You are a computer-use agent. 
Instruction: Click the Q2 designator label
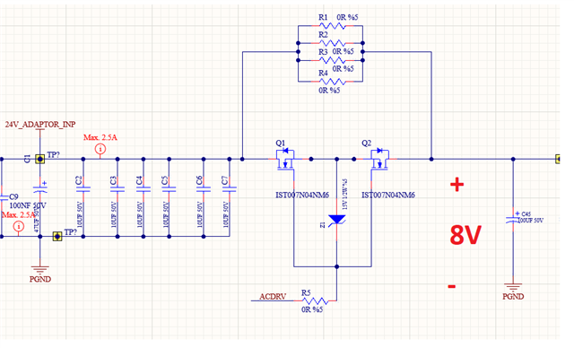[x=367, y=144]
